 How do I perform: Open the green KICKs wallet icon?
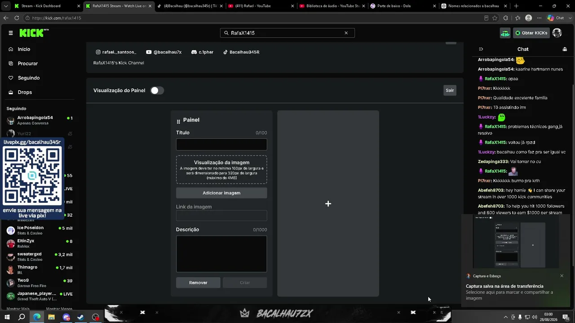pyautogui.click(x=505, y=33)
